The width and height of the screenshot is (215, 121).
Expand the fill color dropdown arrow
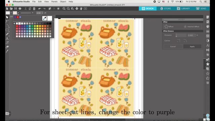coord(11,13)
